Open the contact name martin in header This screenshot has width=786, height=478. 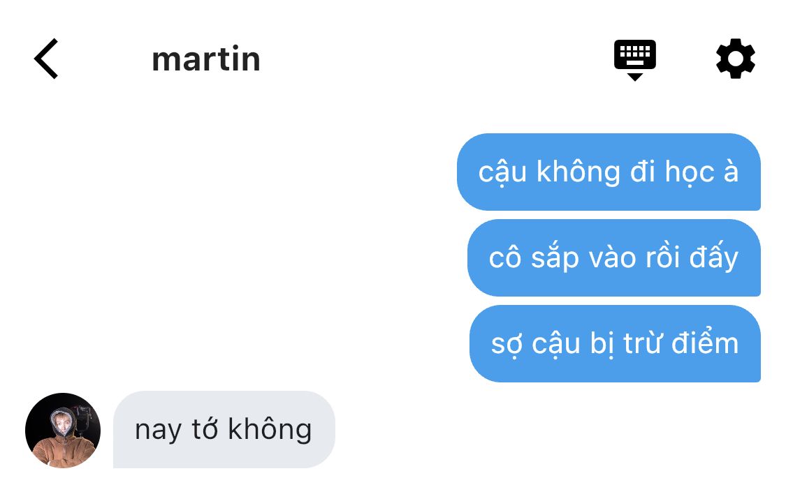(206, 59)
